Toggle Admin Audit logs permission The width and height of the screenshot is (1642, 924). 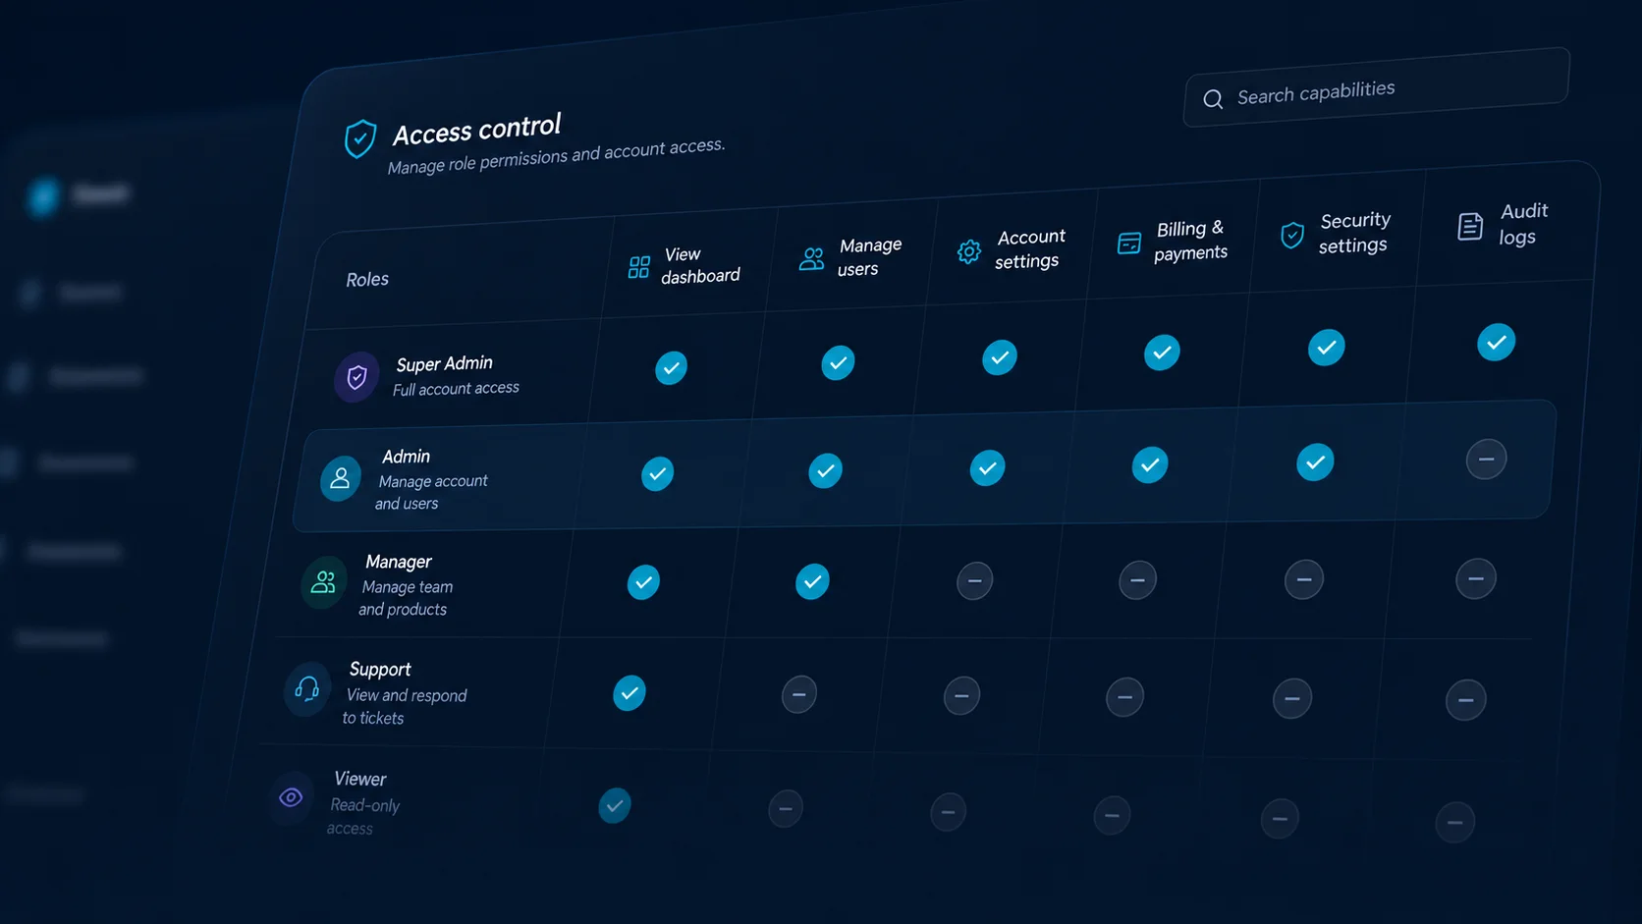(x=1486, y=459)
